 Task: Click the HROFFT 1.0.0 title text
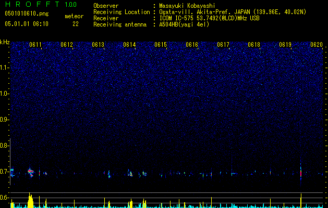pos(41,4)
